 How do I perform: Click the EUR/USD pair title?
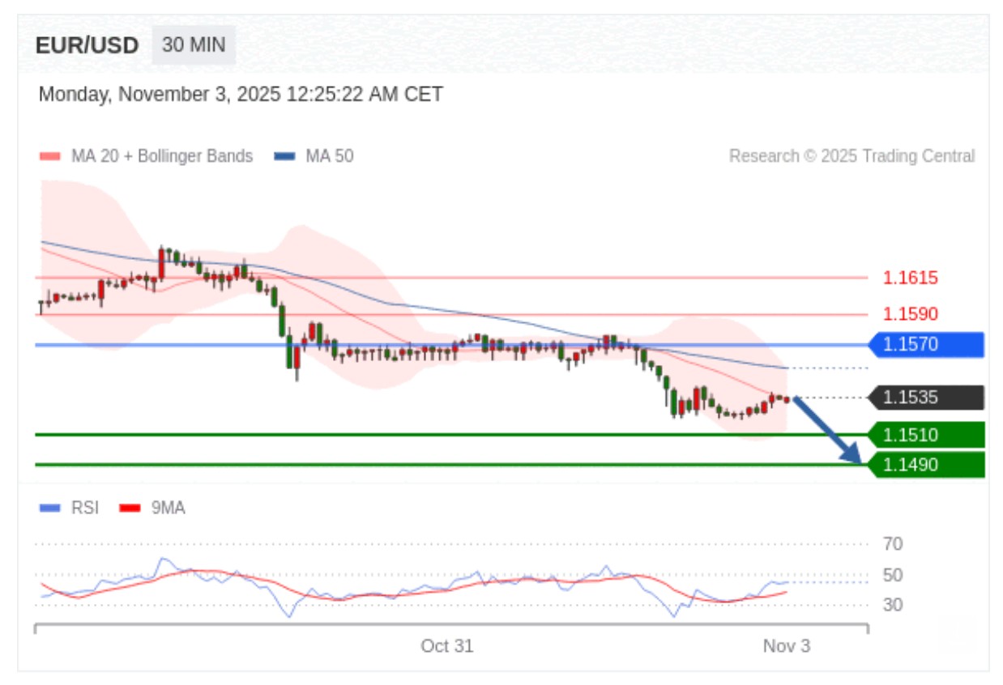[x=87, y=45]
